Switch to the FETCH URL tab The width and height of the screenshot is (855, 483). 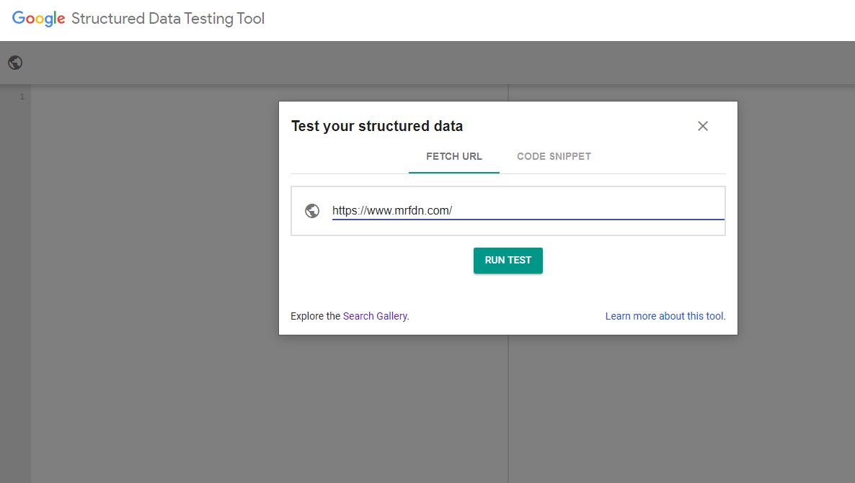tap(453, 157)
